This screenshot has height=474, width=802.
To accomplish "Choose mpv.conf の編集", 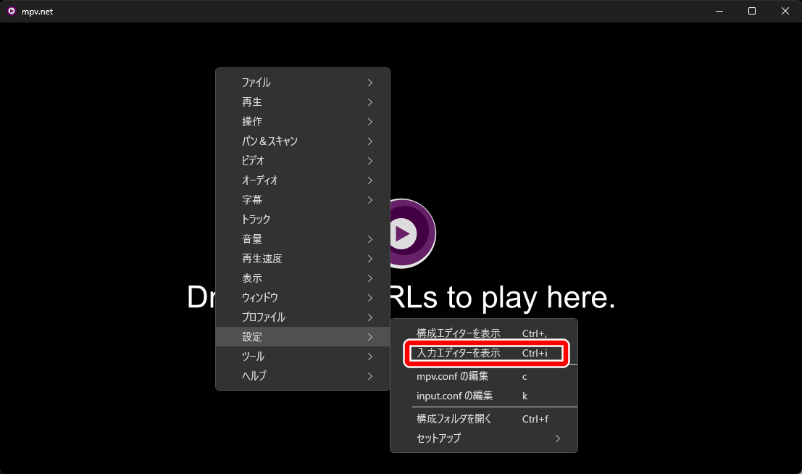I will [x=484, y=376].
